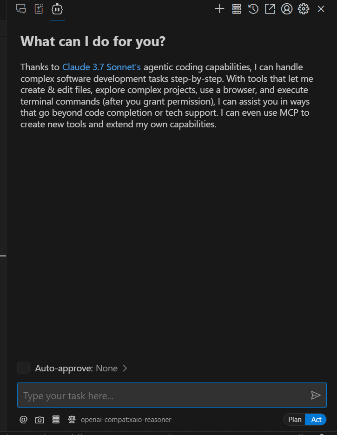Switch to Plan mode
This screenshot has height=435, width=337.
(295, 420)
